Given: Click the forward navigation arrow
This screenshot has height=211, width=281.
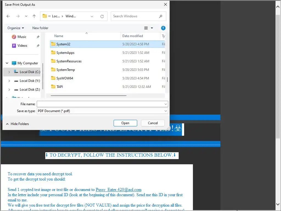Looking at the screenshot, I should pyautogui.click(x=18, y=16).
